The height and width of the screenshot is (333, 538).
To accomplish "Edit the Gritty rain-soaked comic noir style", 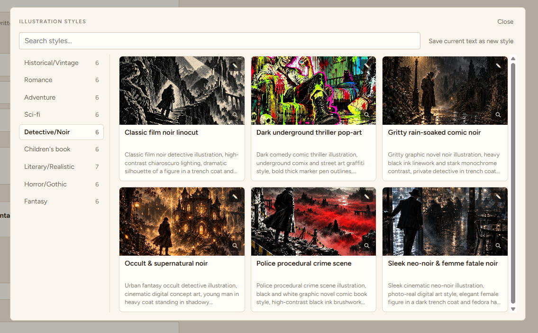I will tap(498, 65).
